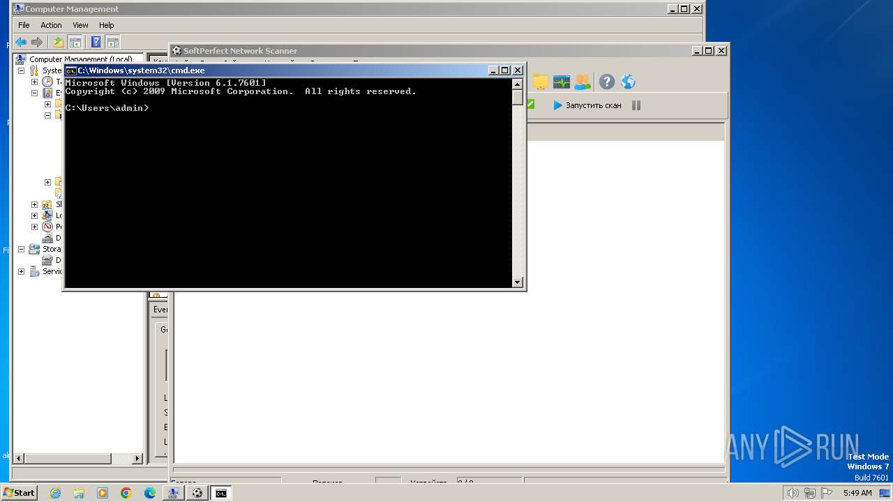The height and width of the screenshot is (502, 893).
Task: Click volume speaker icon in system tray
Action: 793,493
